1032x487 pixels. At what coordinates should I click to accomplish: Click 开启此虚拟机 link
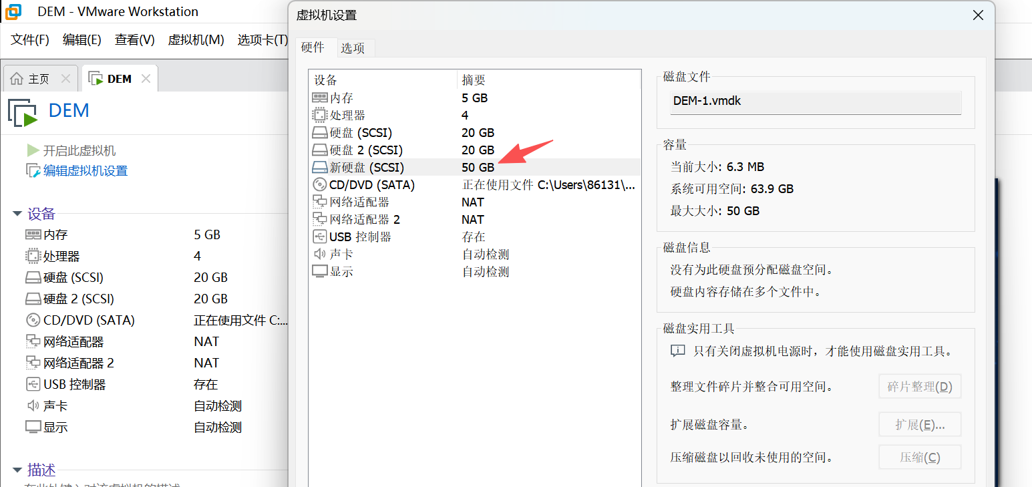(x=79, y=150)
